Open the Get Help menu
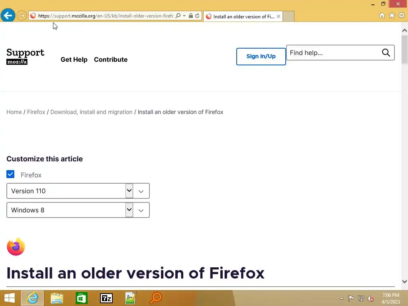Viewport: 408px width, 306px height. 74,60
